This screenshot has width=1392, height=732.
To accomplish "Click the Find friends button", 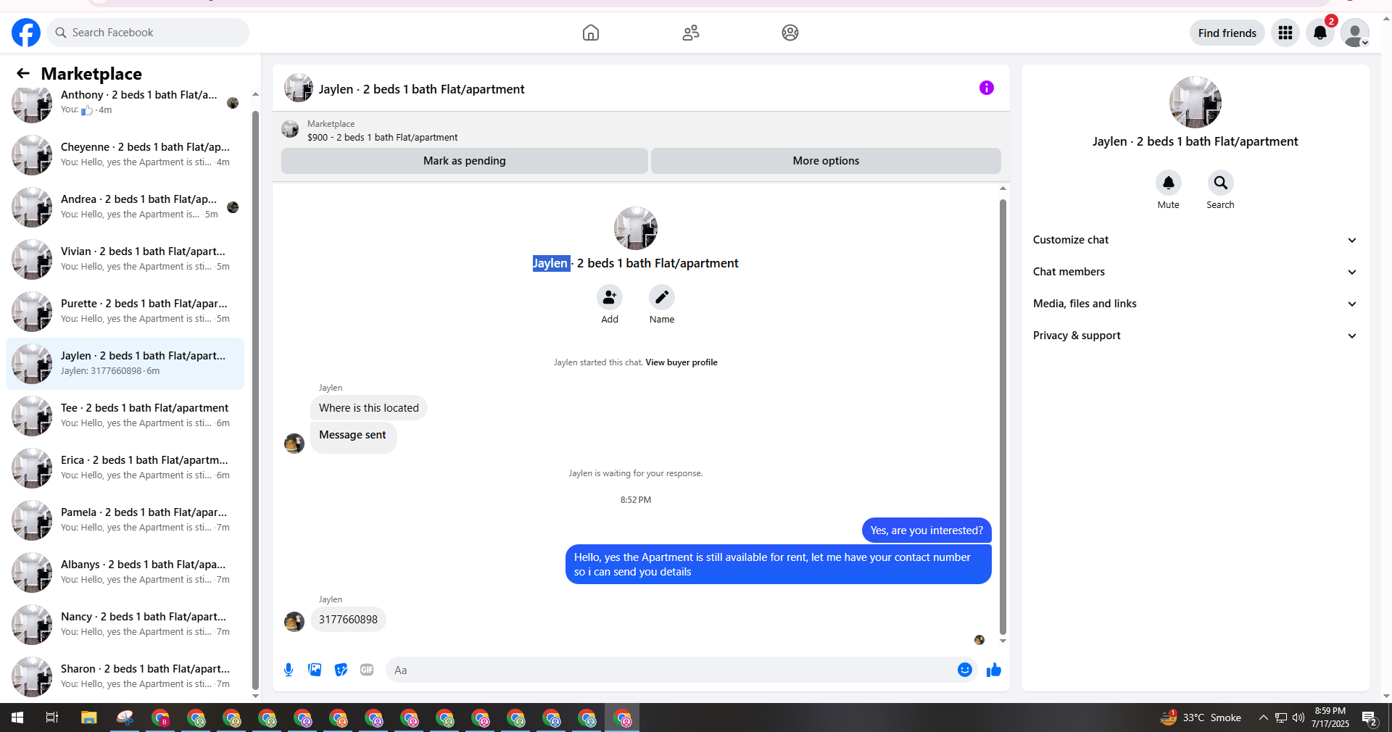I will [x=1227, y=33].
